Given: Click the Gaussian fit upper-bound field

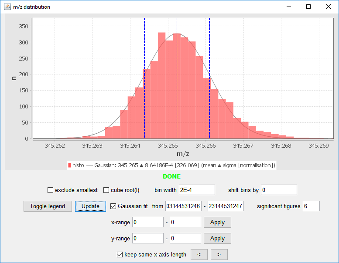Looking at the screenshot, I should (226, 206).
